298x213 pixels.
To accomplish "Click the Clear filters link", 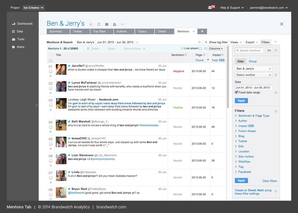I will pos(269,181).
